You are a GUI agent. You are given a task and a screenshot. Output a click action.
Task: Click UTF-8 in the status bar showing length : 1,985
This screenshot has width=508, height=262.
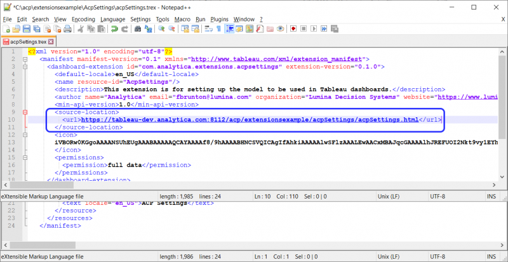[438, 196]
